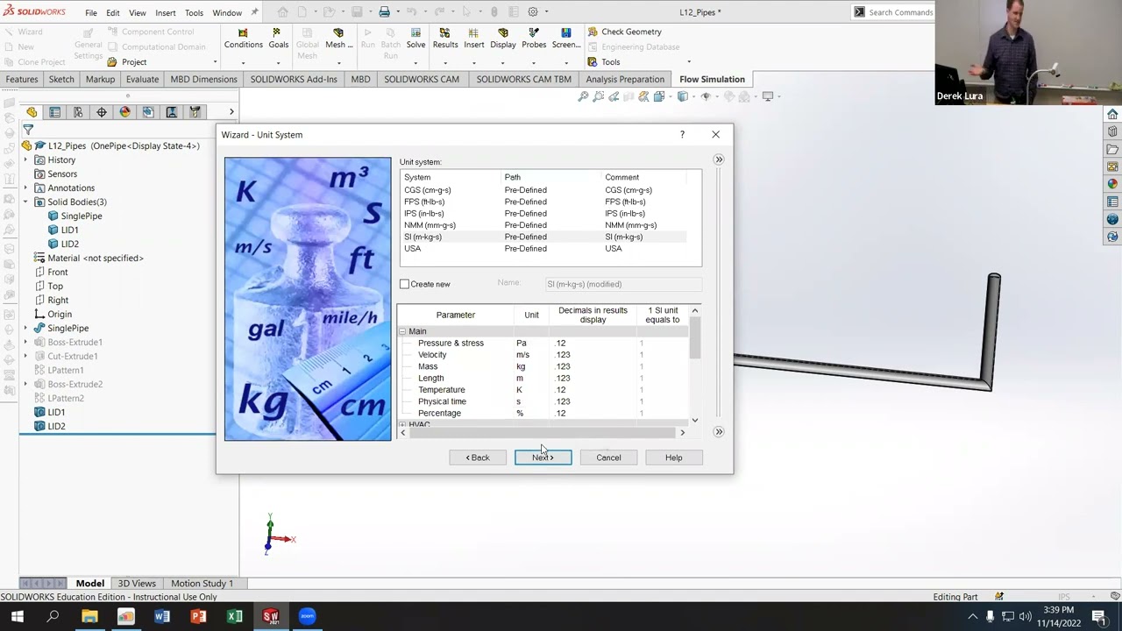This screenshot has width=1122, height=631.
Task: Open Excel from the taskbar
Action: tap(234, 616)
